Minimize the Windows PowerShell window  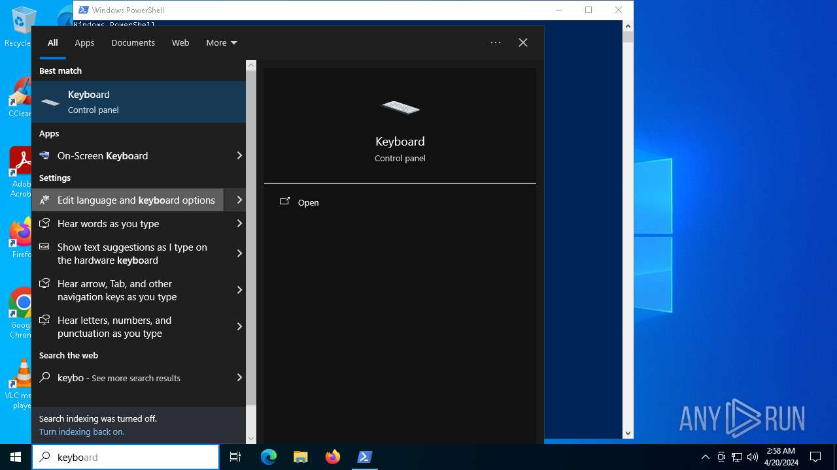[558, 10]
